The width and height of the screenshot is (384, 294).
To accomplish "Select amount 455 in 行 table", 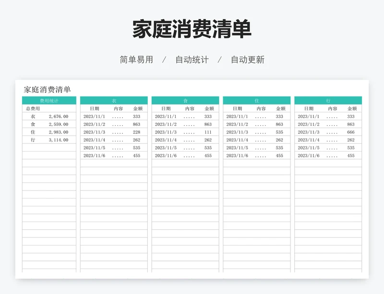I will pos(351,156).
